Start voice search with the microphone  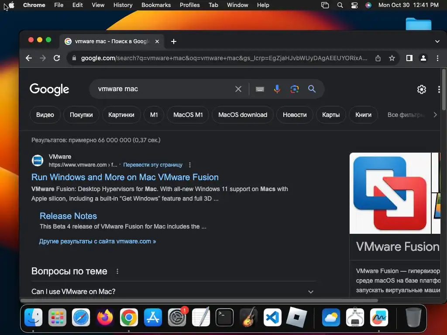click(277, 89)
